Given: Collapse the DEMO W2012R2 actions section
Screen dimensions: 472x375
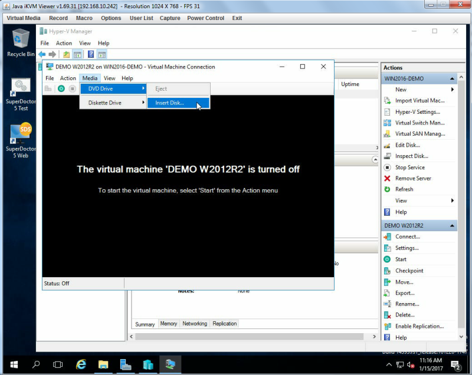Looking at the screenshot, I should (x=452, y=226).
